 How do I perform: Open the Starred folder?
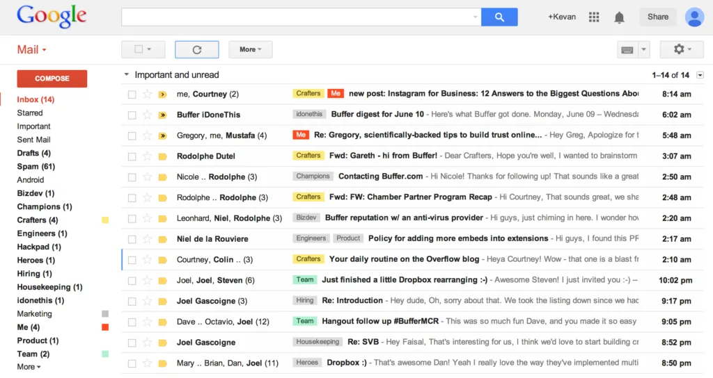[x=29, y=113]
